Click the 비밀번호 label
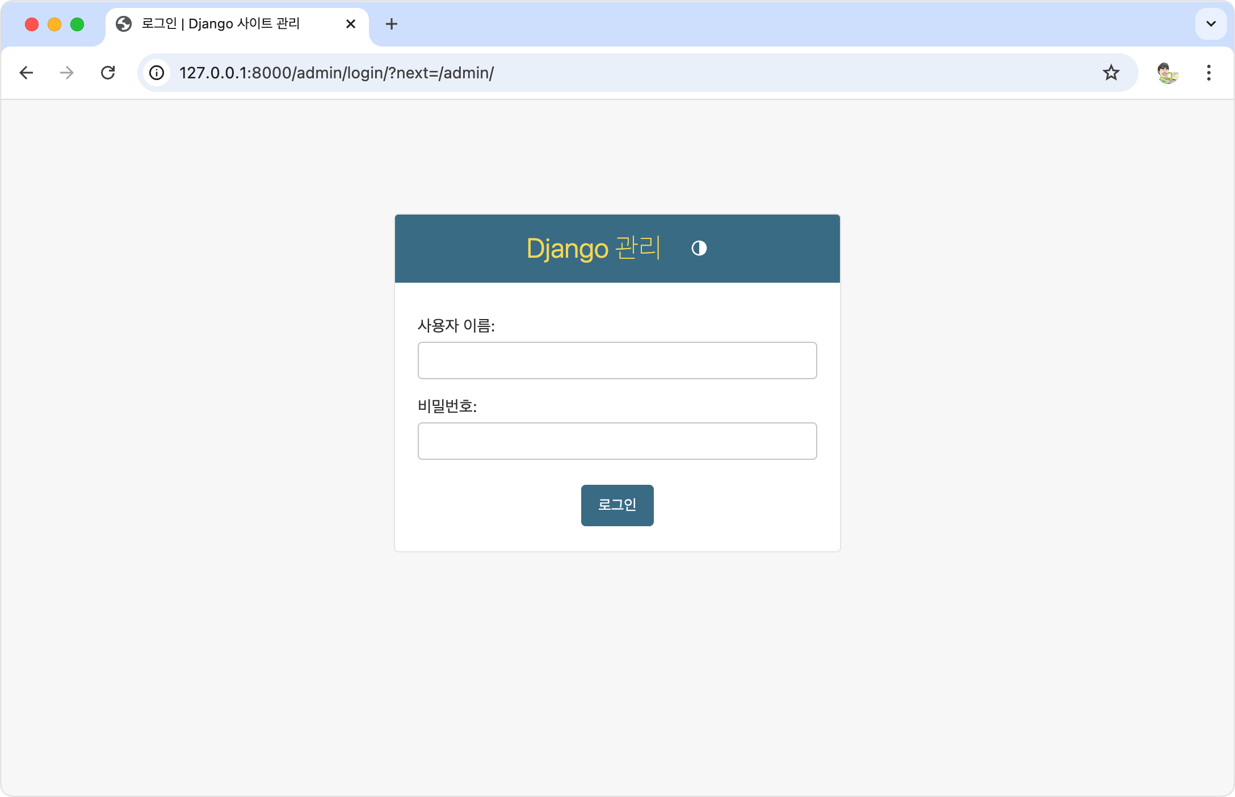1235x797 pixels. point(447,406)
